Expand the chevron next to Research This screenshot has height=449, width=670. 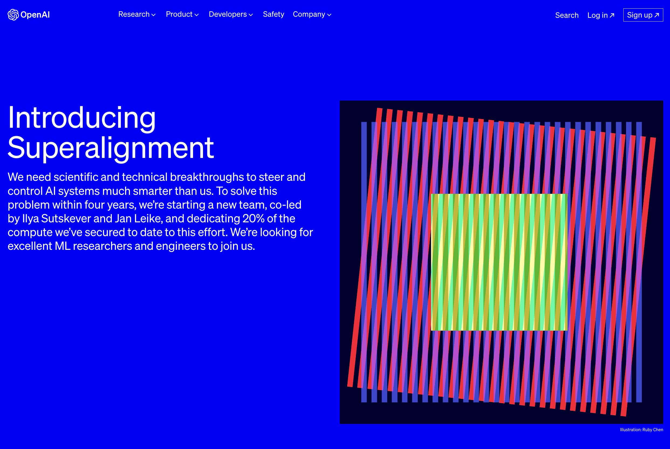(153, 15)
